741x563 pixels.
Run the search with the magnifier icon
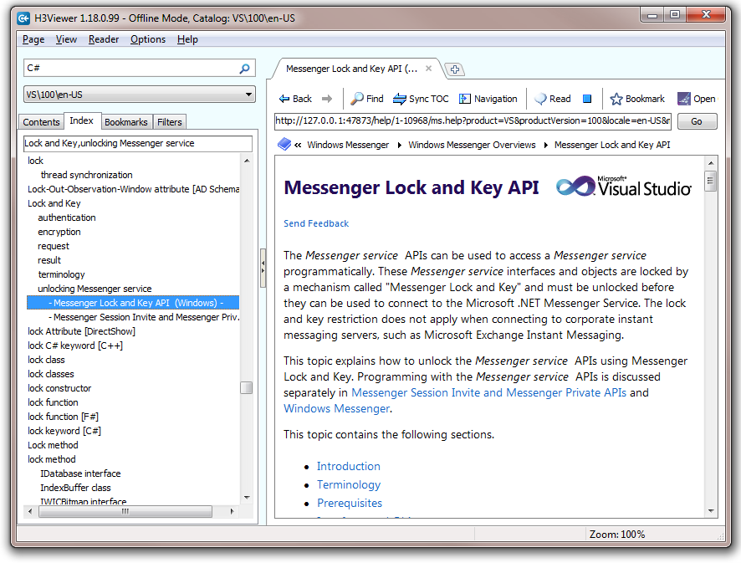(245, 67)
